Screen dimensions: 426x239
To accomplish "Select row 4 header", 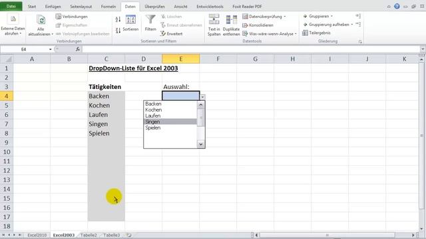I will (x=7, y=96).
